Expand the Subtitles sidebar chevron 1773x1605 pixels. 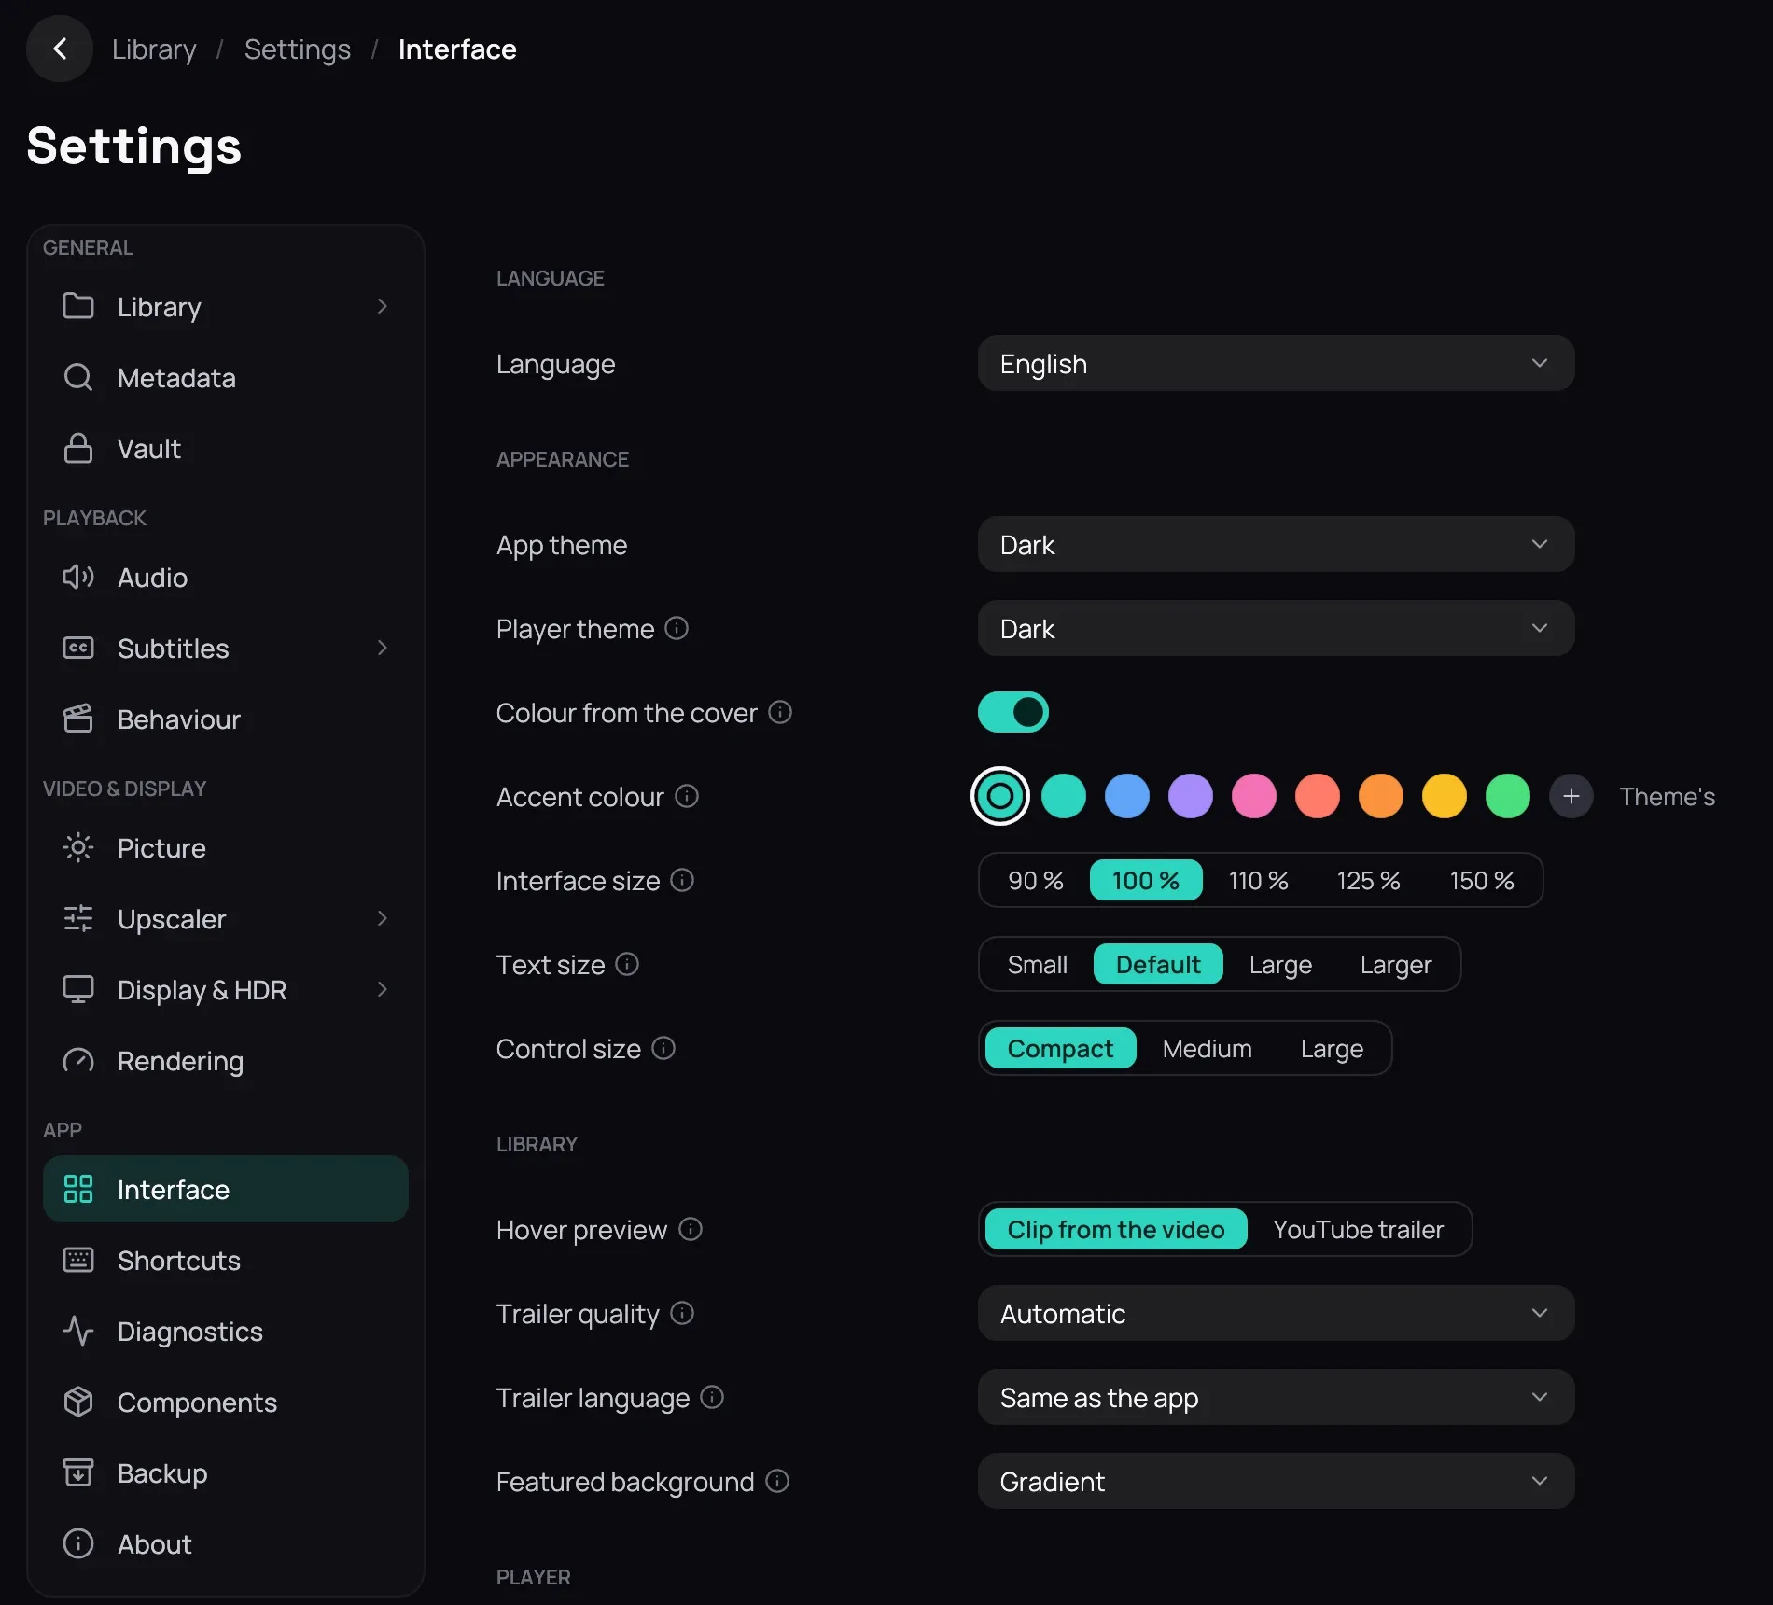tap(382, 648)
